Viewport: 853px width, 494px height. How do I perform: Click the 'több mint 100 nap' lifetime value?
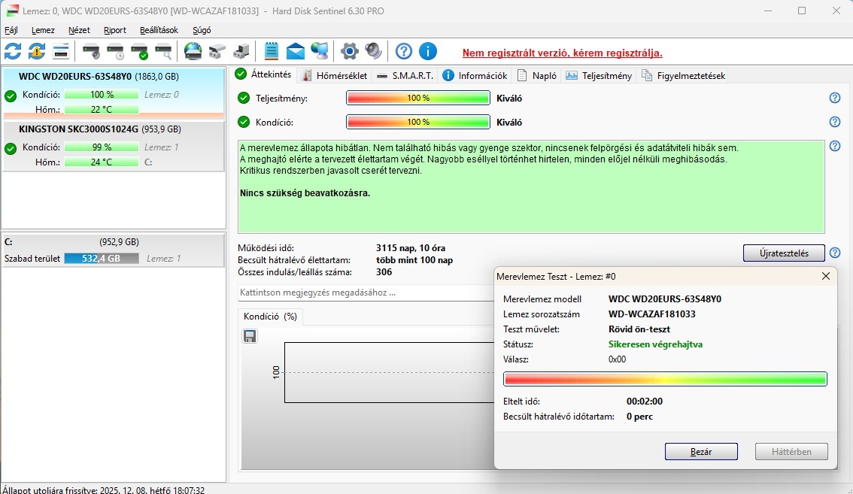point(414,260)
